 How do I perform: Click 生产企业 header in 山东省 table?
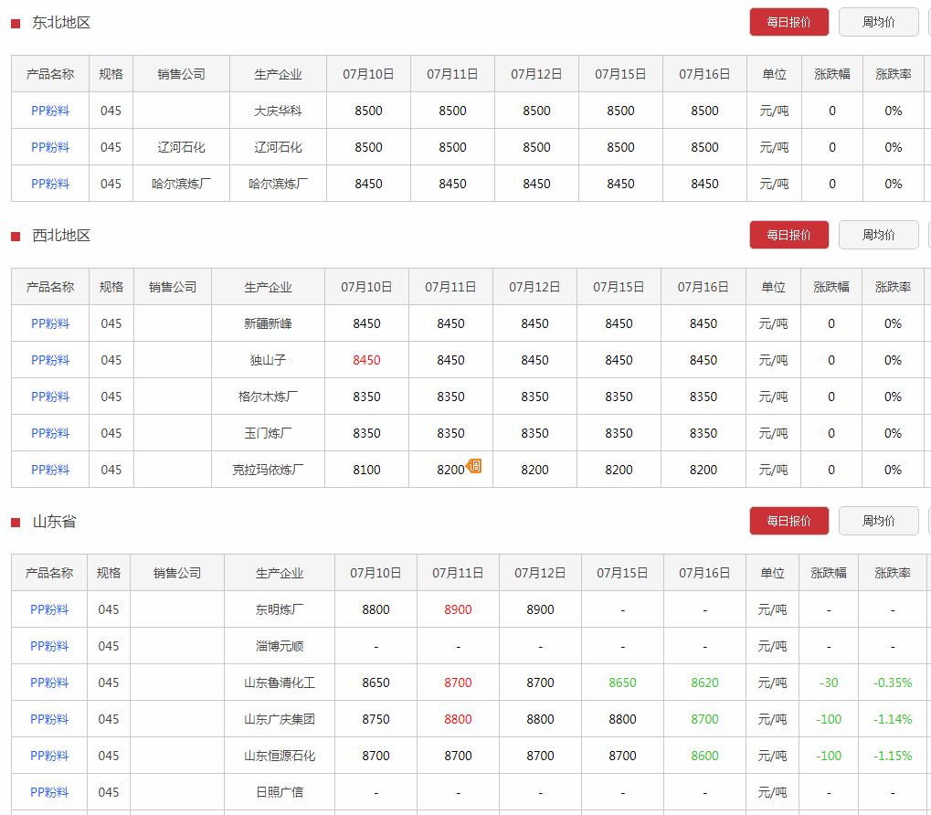click(x=280, y=573)
